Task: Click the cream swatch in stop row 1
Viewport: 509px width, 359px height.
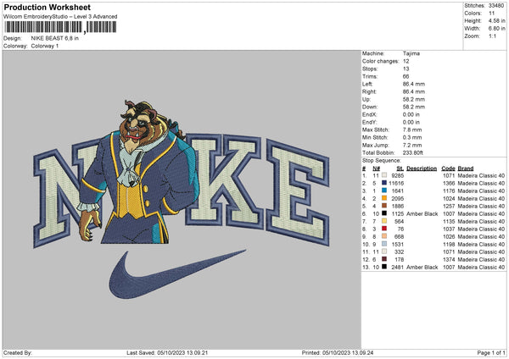Action: [x=384, y=175]
